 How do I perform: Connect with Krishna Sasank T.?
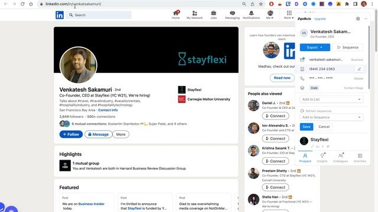pos(276,161)
